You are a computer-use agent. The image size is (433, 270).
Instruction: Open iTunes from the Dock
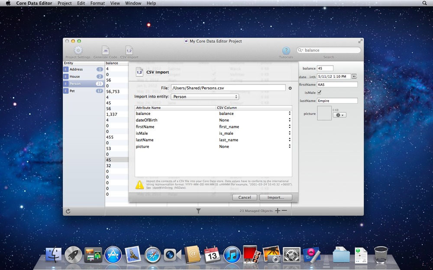(232, 254)
